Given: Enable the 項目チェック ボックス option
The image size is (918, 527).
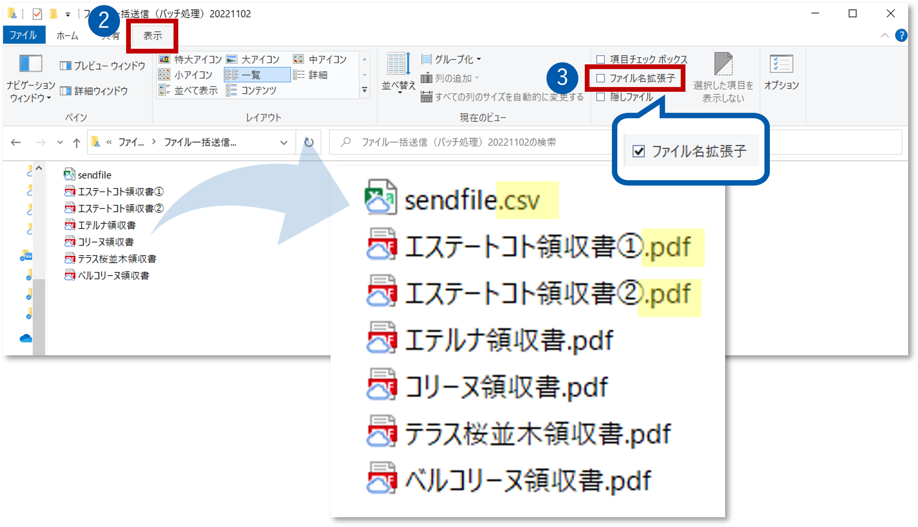Looking at the screenshot, I should click(601, 59).
